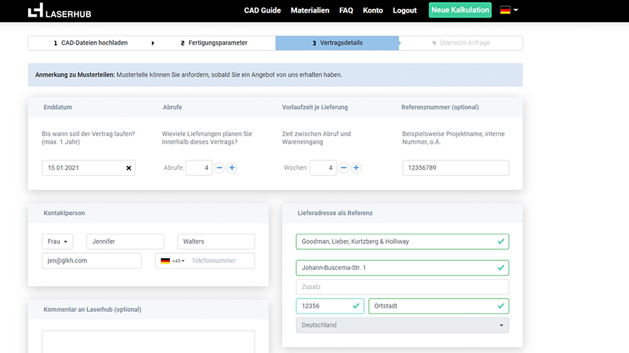Click the street field Johann-Buscema-Str. 1
Image resolution: width=629 pixels, height=353 pixels.
click(x=403, y=268)
